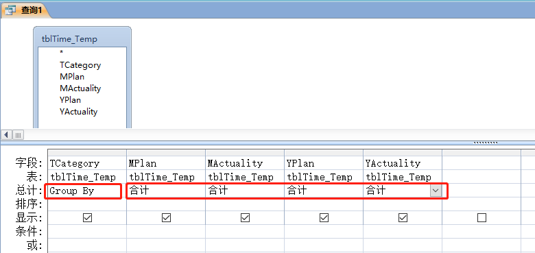The width and height of the screenshot is (535, 253).
Task: Check the 显示 checkbox in the empty sixth column
Action: click(481, 217)
